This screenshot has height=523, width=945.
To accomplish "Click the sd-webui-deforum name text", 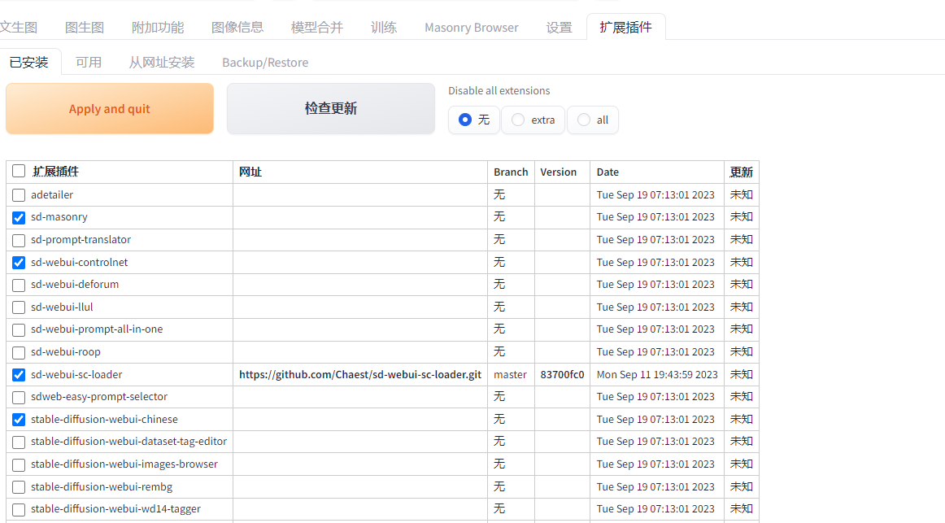I will tap(75, 284).
